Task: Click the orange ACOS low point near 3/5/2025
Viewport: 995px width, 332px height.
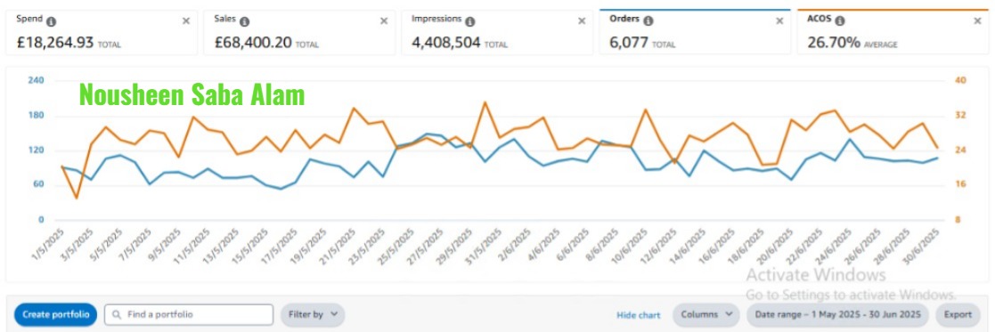Action: pos(77,198)
